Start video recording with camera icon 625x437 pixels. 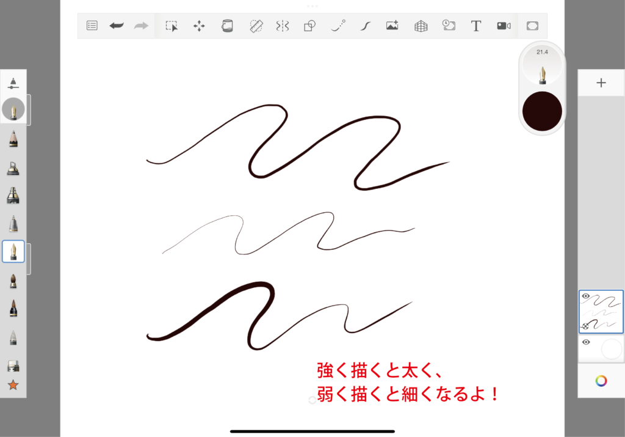504,26
